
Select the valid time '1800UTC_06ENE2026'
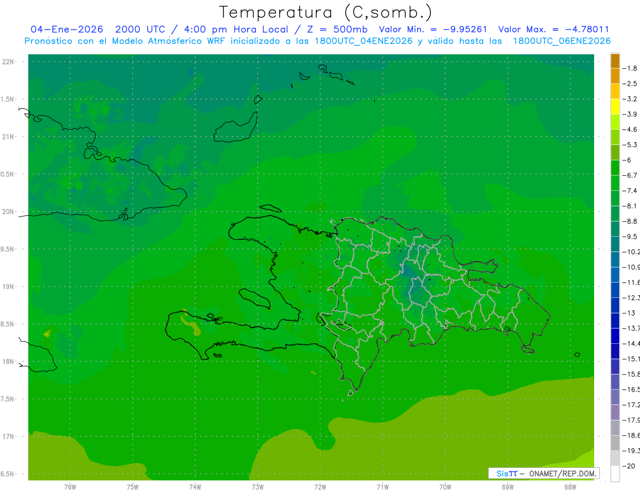562,41
